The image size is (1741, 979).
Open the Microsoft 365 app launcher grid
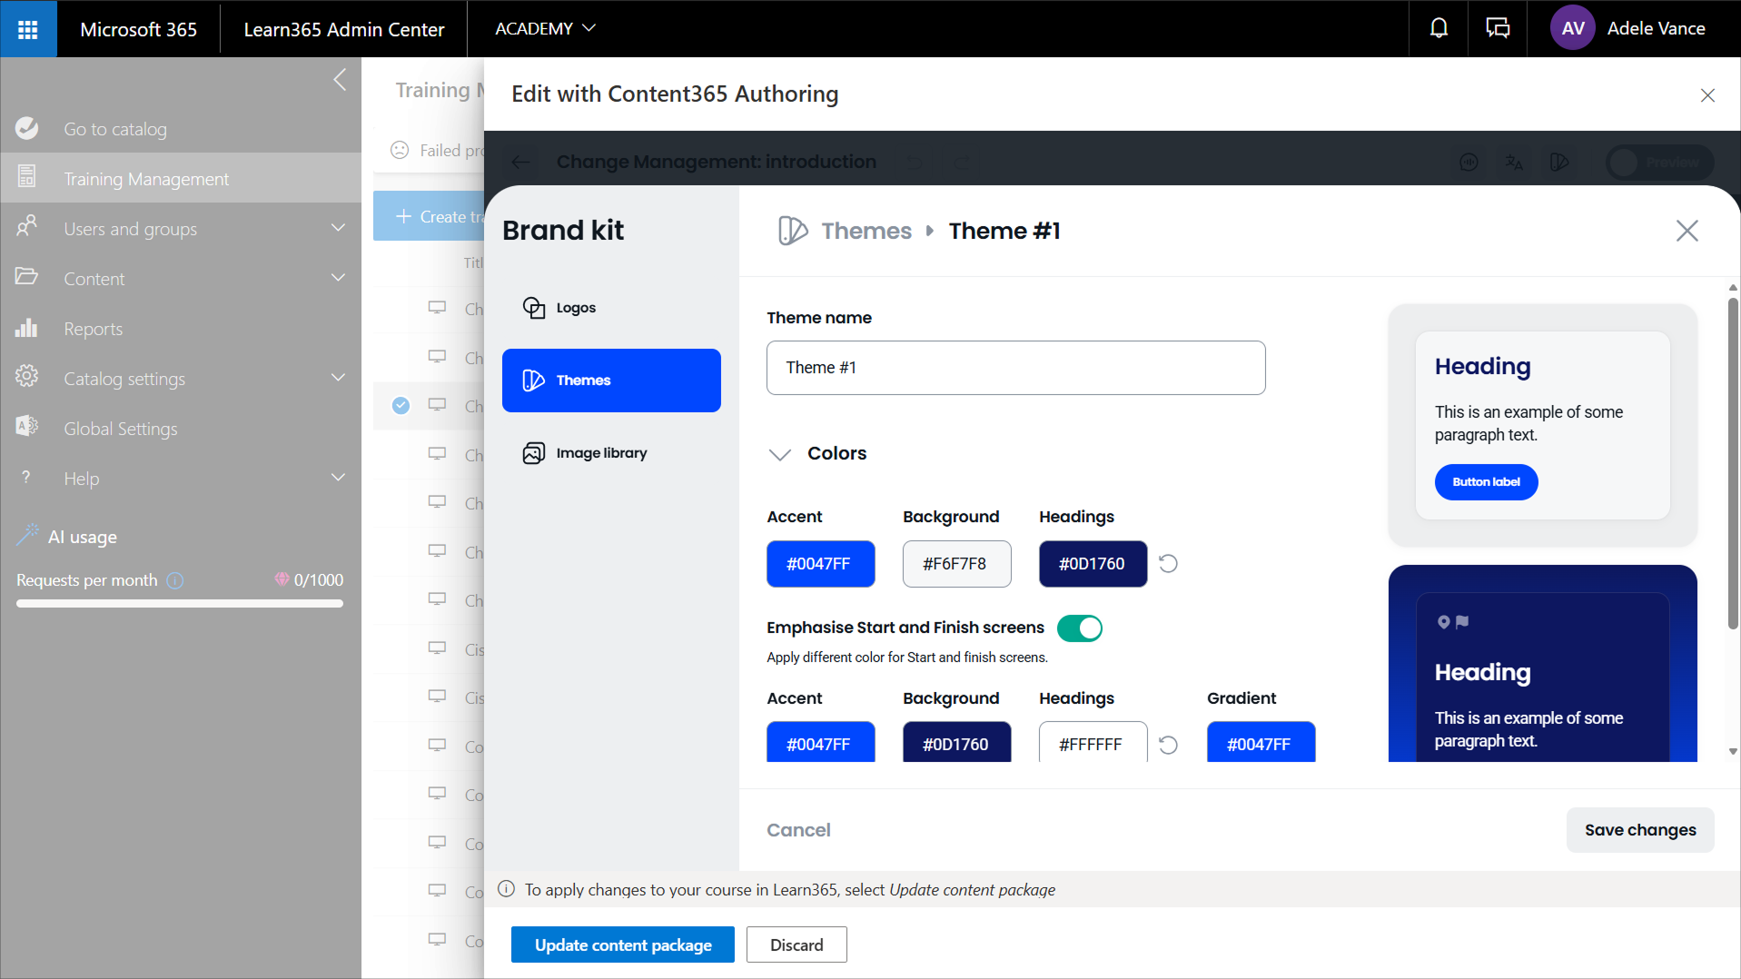28,29
